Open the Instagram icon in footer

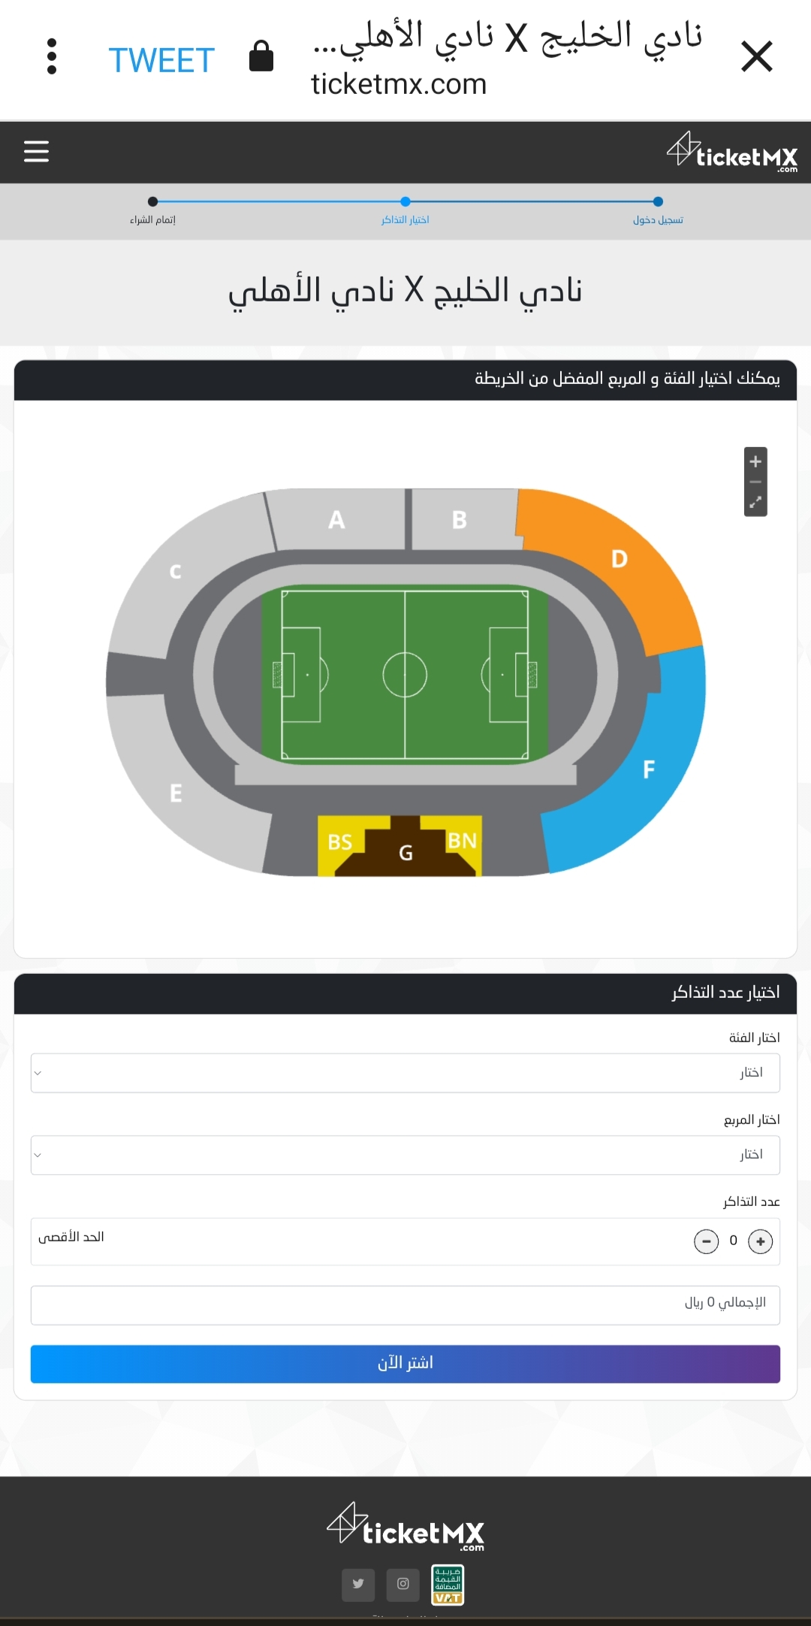point(403,1584)
